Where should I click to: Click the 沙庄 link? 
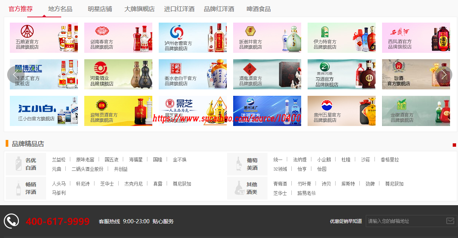[x=365, y=160]
